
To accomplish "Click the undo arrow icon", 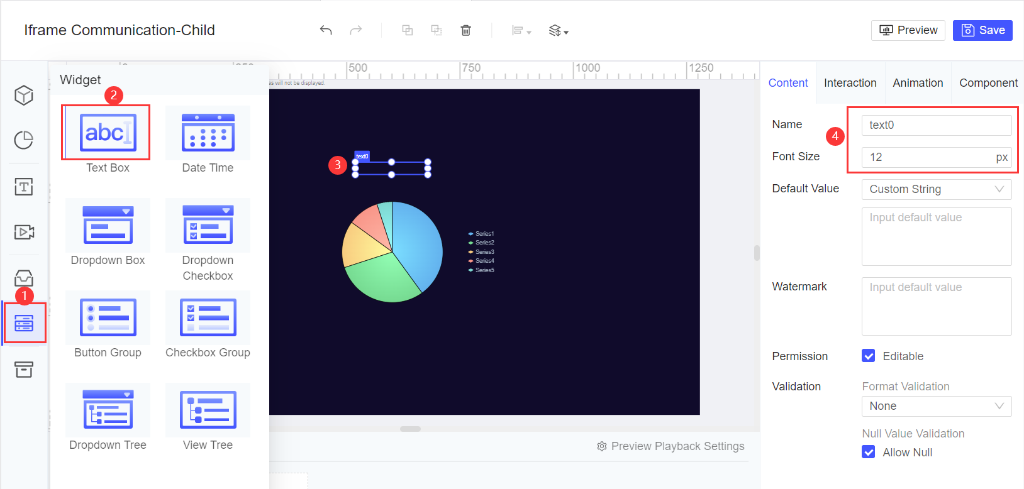I will point(326,30).
